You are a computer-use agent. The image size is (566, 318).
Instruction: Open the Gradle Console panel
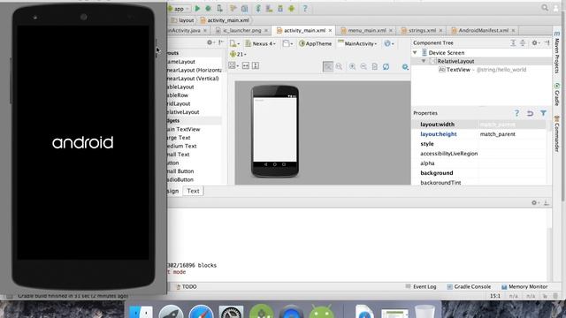pyautogui.click(x=469, y=287)
